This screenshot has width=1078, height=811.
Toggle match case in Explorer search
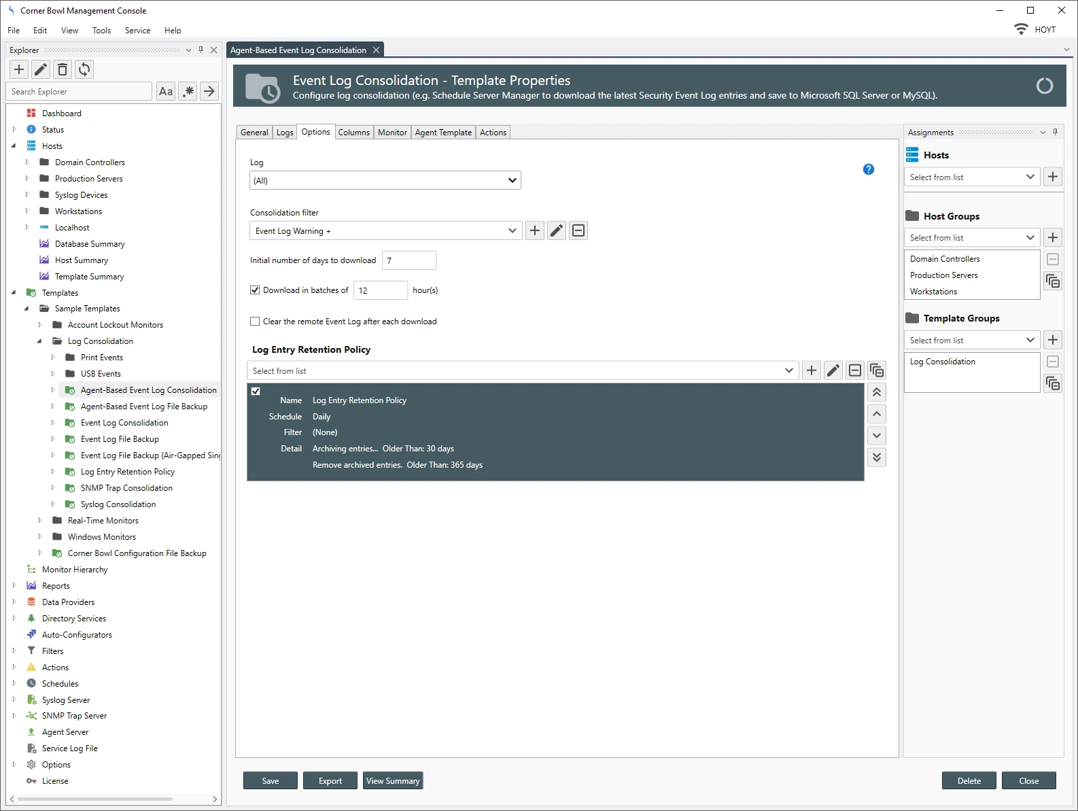(x=166, y=91)
